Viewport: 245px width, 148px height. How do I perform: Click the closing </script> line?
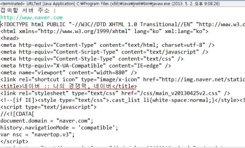pos(14,141)
